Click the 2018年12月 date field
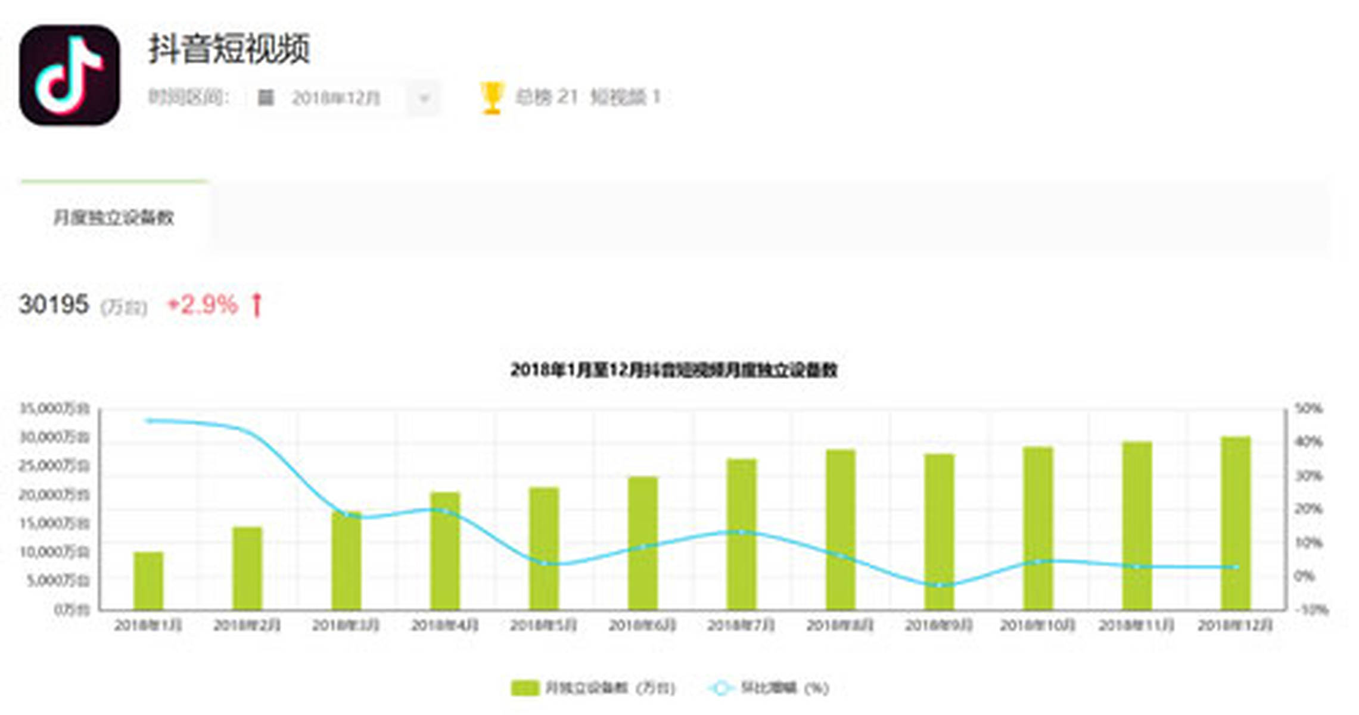 (337, 98)
